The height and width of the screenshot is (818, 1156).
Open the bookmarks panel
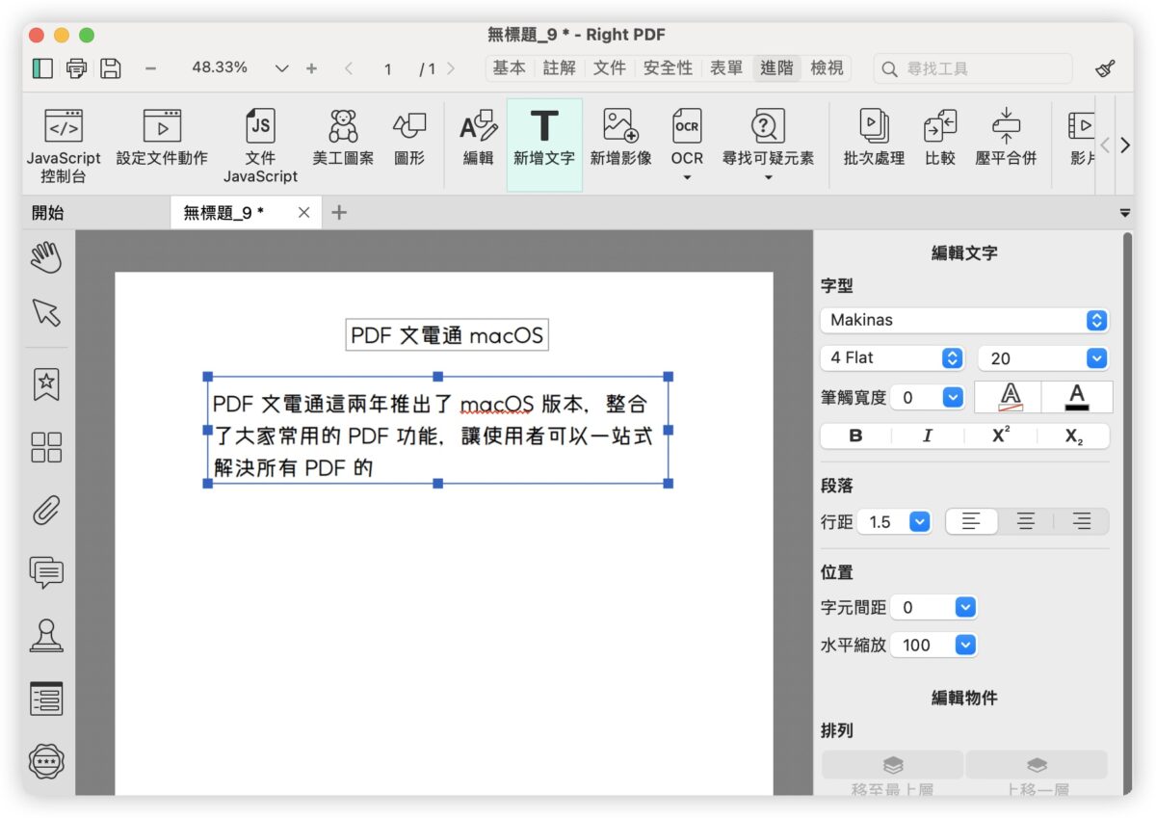pyautogui.click(x=46, y=383)
